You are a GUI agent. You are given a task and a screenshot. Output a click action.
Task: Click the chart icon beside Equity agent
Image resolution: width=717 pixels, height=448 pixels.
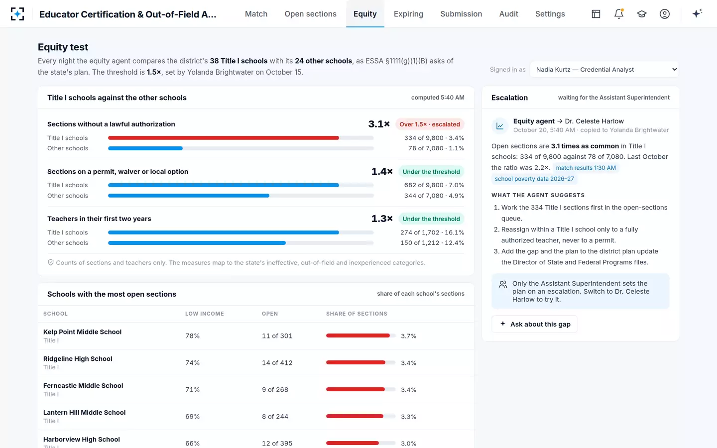tap(500, 126)
